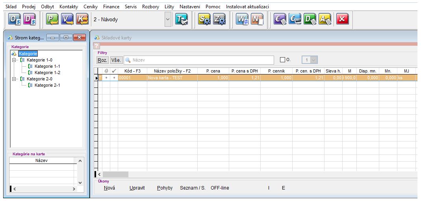Open the '2 - Návody' dropdown
The height and width of the screenshot is (201, 421).
(168, 19)
